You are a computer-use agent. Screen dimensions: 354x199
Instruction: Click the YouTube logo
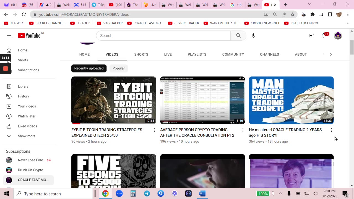[x=29, y=35]
